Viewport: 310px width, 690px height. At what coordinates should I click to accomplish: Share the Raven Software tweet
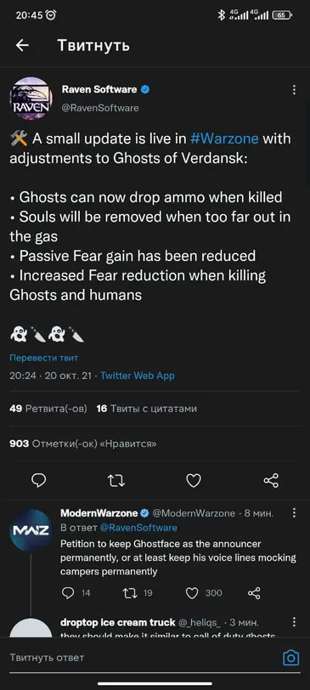coord(271,481)
